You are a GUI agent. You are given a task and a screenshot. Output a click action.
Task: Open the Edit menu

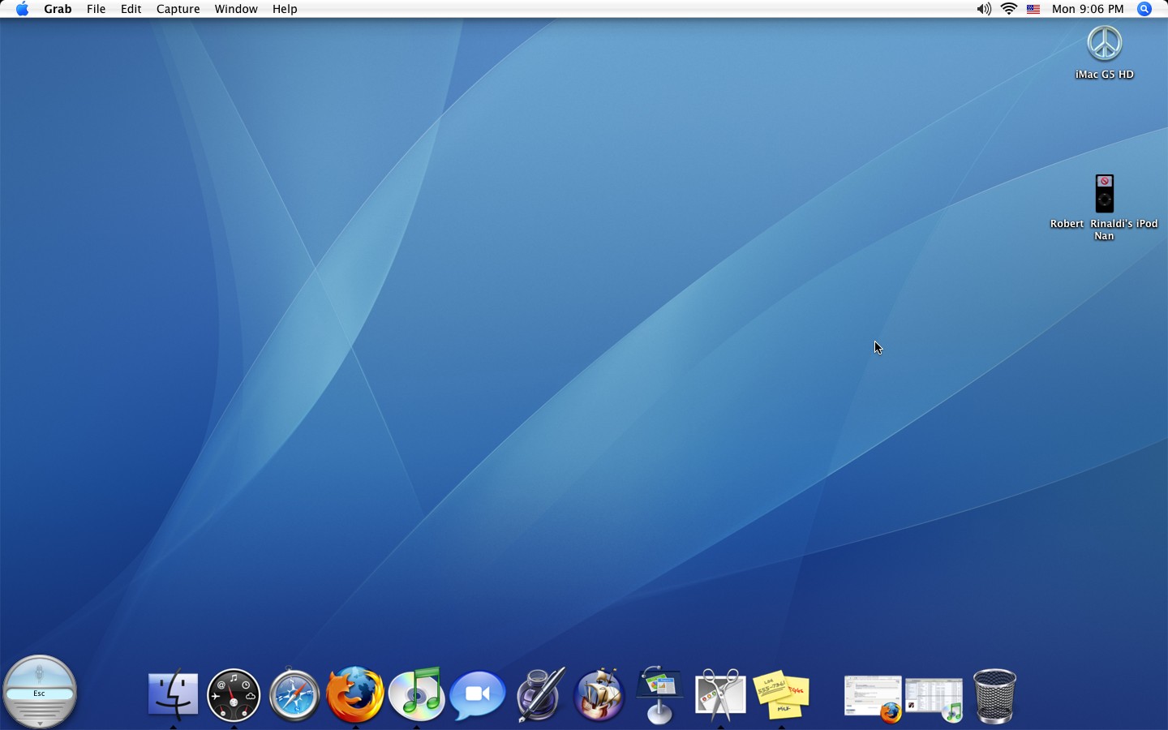(131, 9)
